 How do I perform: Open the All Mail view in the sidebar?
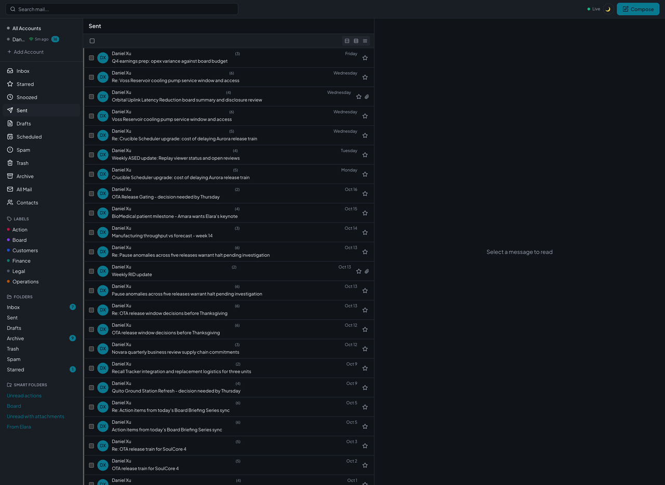(42, 189)
